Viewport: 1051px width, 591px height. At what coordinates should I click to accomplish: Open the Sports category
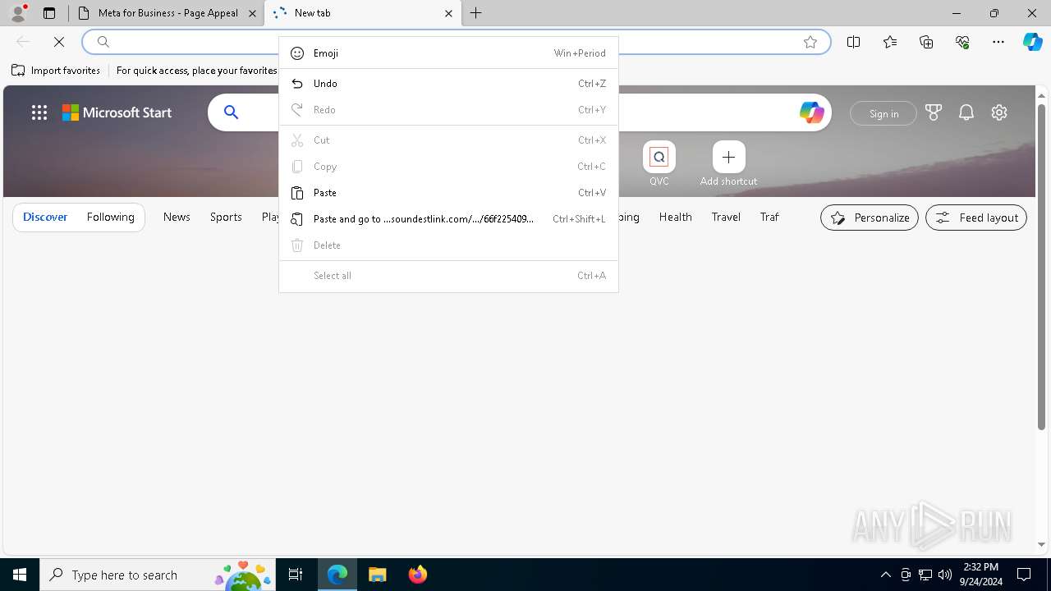pos(226,218)
